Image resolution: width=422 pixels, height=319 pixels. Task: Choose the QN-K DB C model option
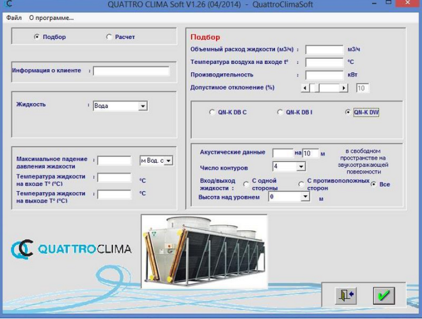pos(212,112)
